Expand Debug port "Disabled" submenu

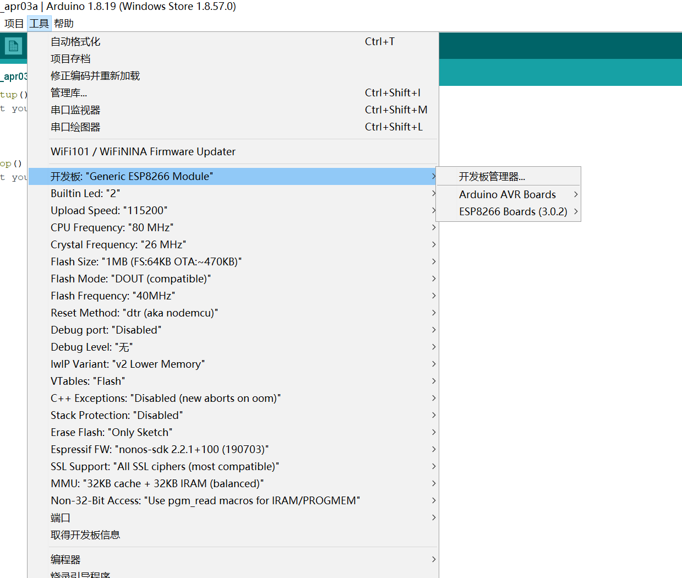pos(233,330)
